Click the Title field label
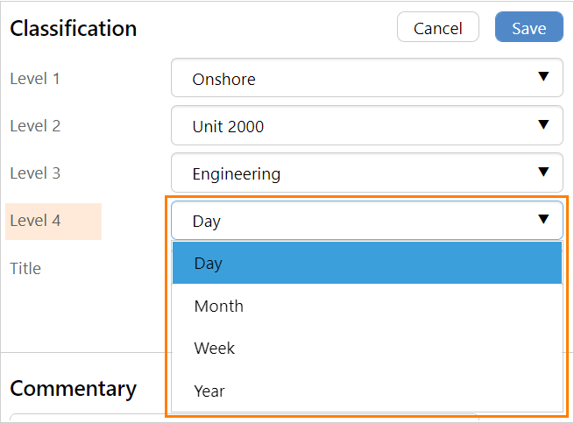The height and width of the screenshot is (423, 574). (x=25, y=268)
